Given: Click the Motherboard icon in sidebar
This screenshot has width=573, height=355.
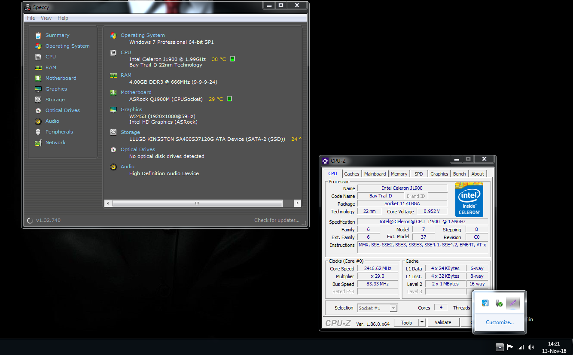Looking at the screenshot, I should [38, 78].
